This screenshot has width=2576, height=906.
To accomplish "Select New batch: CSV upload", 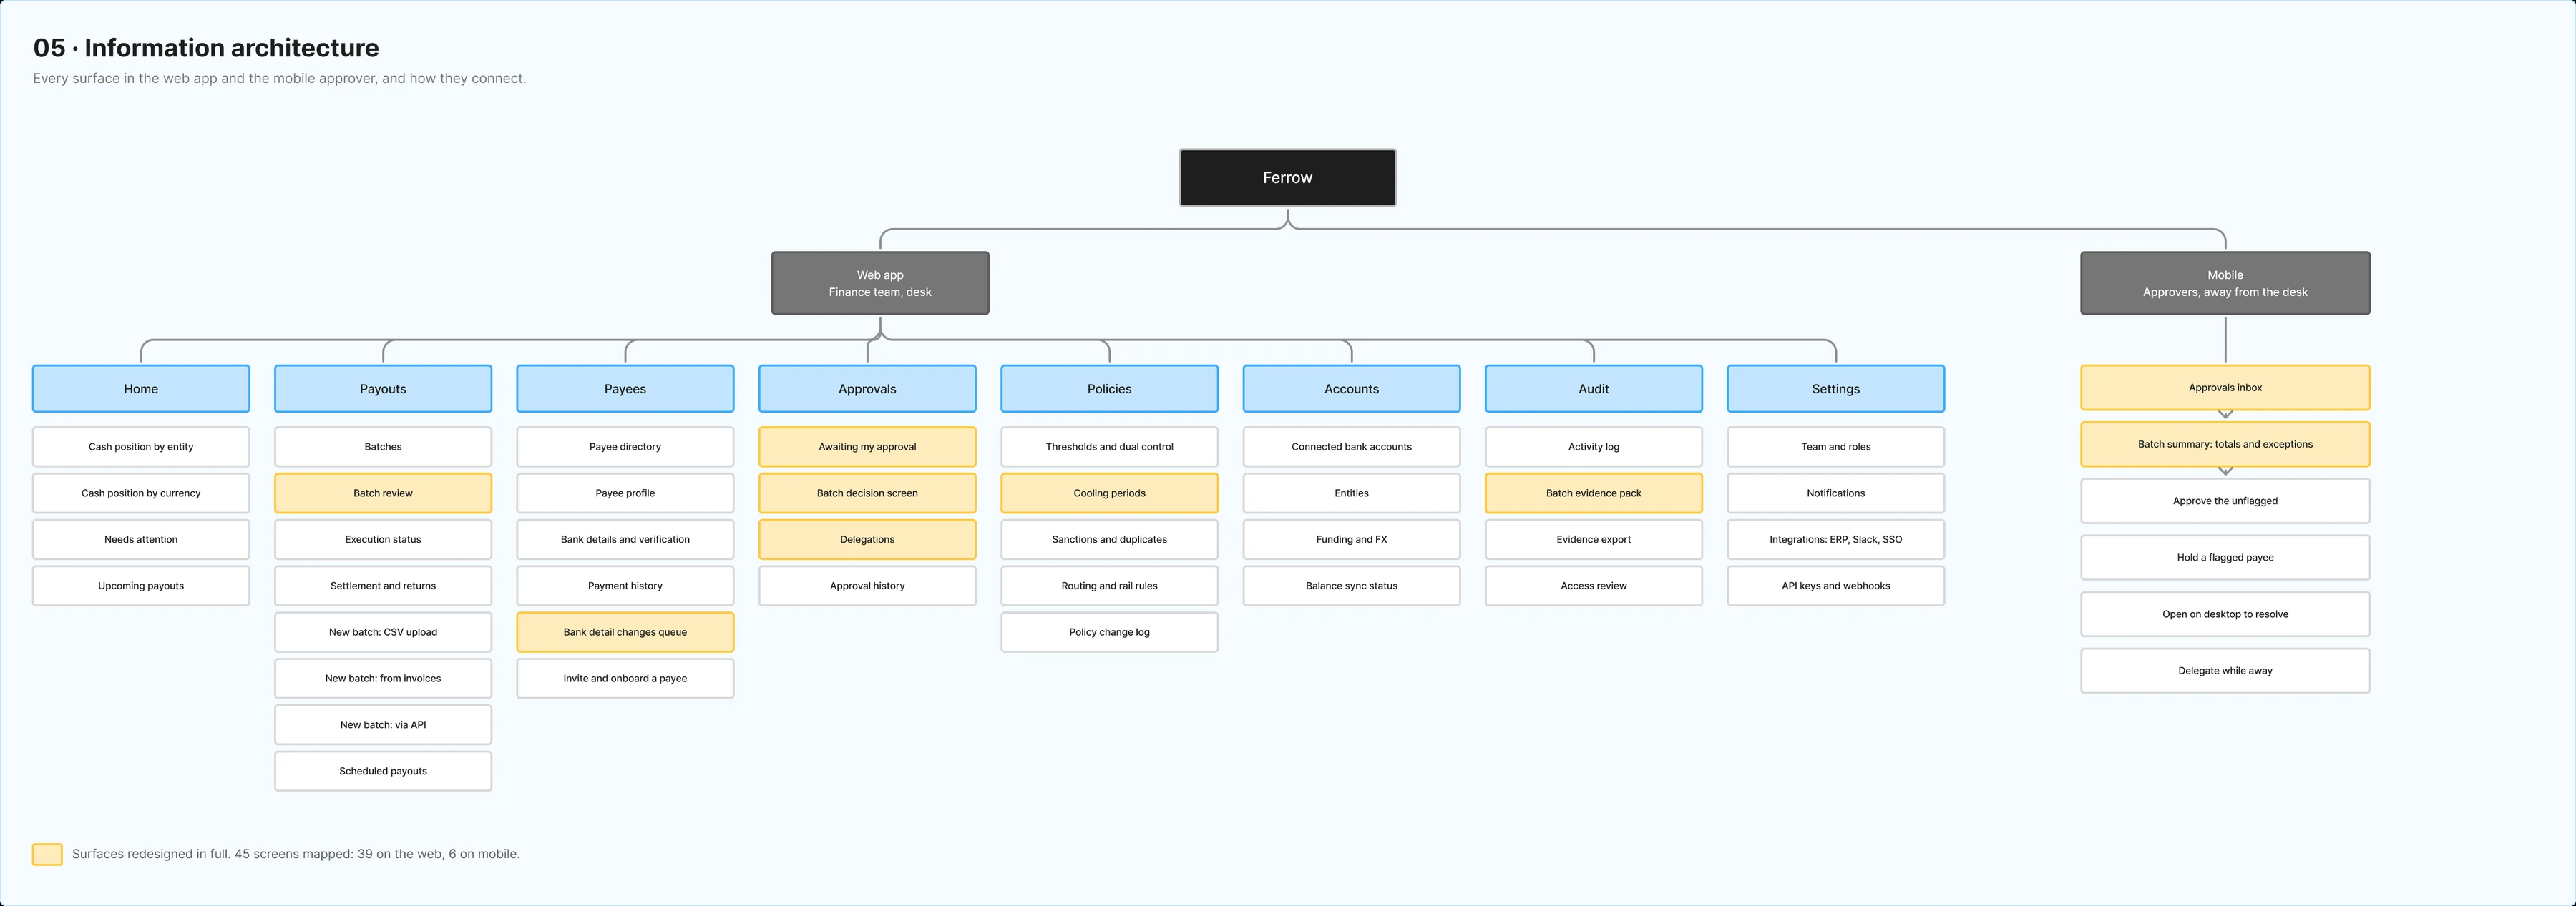I will tap(383, 632).
